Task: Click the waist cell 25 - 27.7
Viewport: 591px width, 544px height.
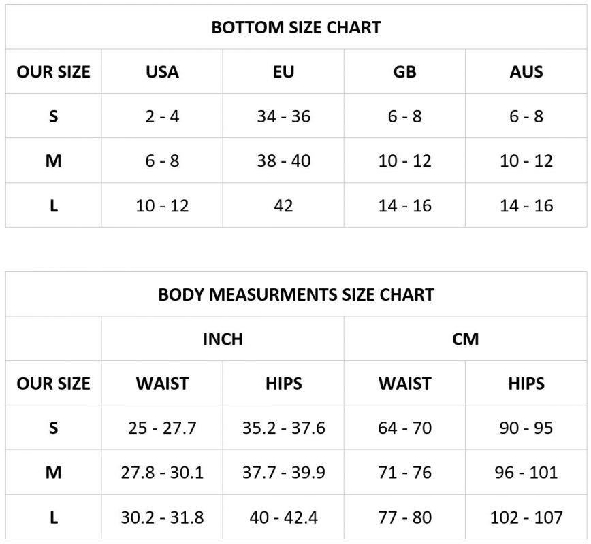Action: point(162,428)
